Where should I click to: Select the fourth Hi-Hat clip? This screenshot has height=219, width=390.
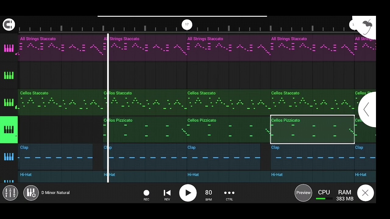click(x=312, y=176)
